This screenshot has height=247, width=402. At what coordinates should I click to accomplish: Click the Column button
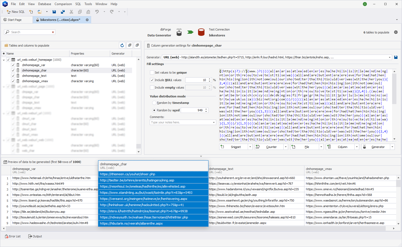(340, 147)
